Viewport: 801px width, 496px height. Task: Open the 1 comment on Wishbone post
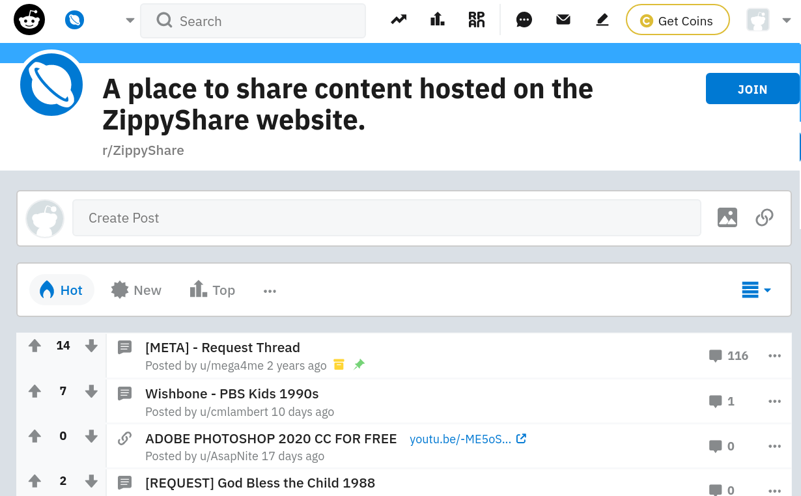point(722,402)
